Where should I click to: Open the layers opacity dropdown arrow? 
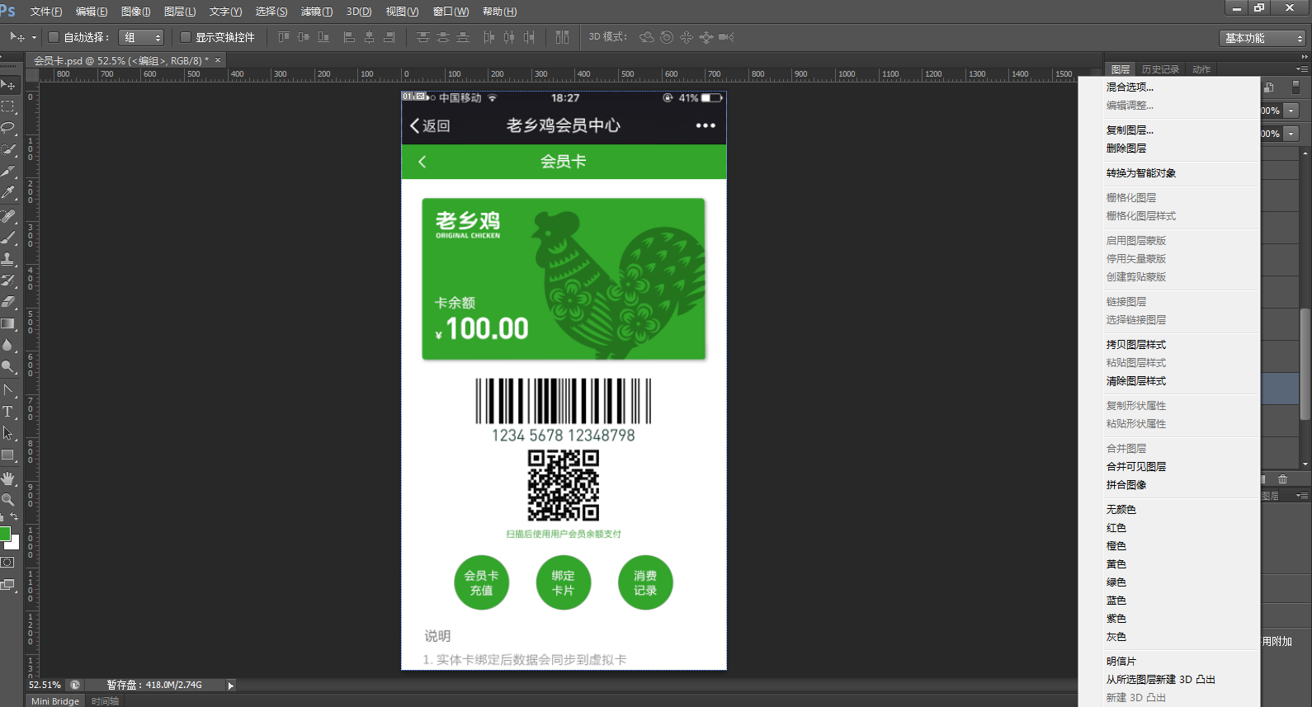pos(1291,111)
